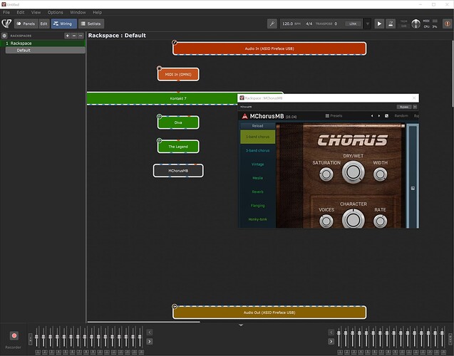Select the Default variation in Rackspaces
The width and height of the screenshot is (454, 356).
(45, 51)
